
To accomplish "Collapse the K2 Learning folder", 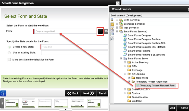I will (x=125, y=74).
